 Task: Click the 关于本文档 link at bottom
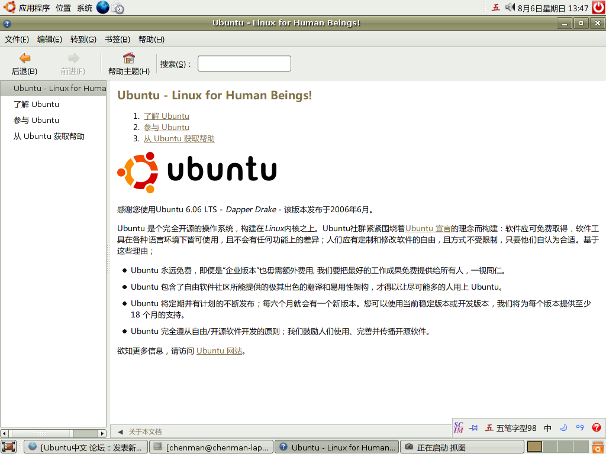pos(145,432)
